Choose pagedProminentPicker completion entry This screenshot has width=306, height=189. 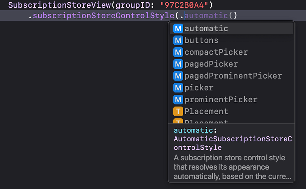[x=231, y=76]
